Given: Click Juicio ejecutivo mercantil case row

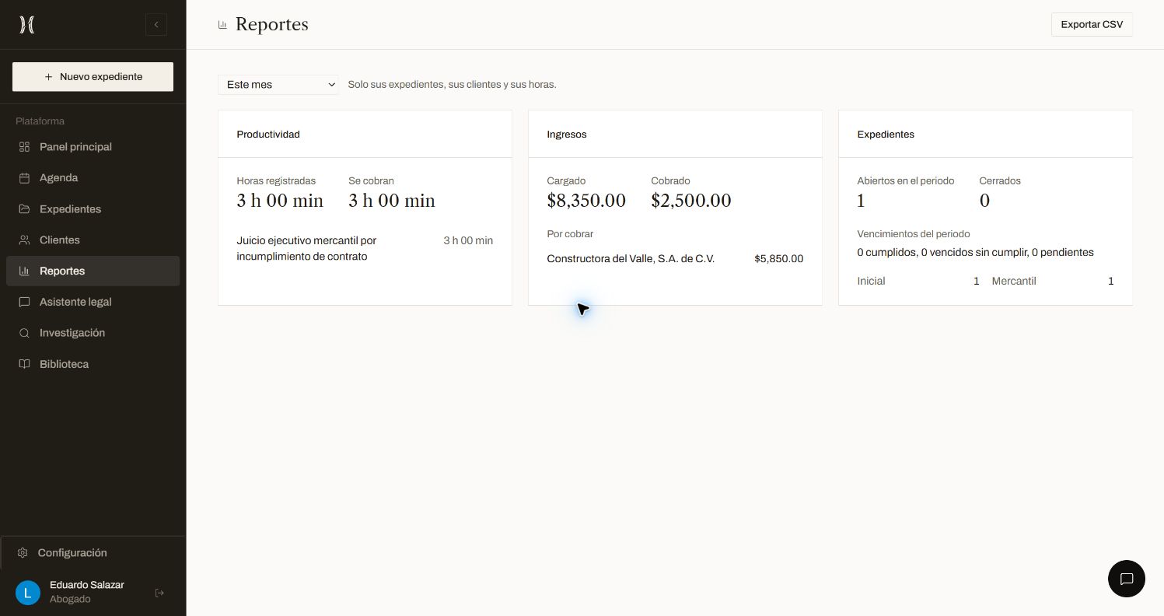Looking at the screenshot, I should [365, 249].
